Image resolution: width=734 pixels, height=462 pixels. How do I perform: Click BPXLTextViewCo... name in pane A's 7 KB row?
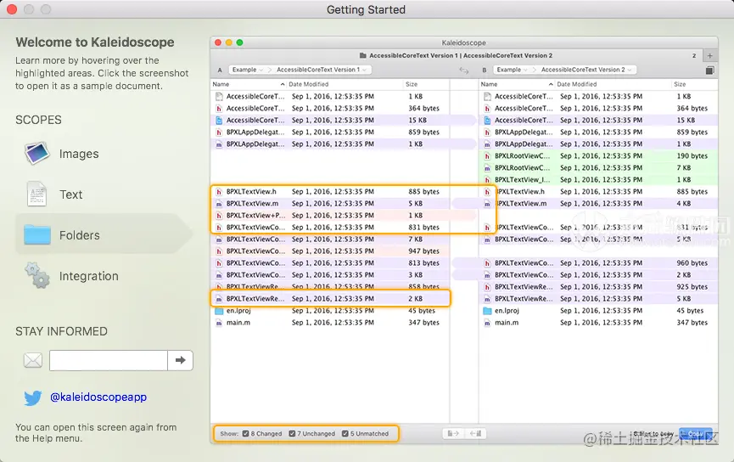(255, 239)
